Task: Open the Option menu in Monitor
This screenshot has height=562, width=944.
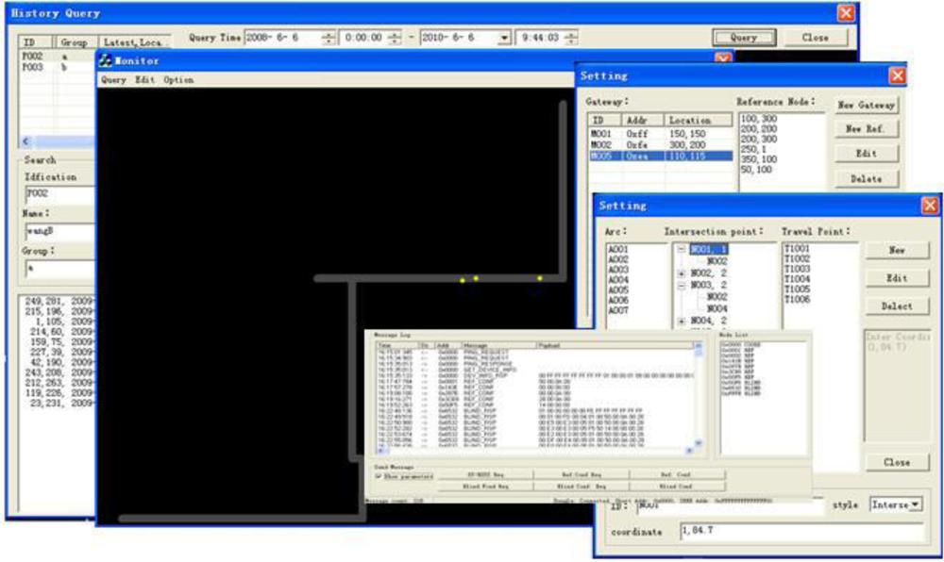Action: coord(178,80)
